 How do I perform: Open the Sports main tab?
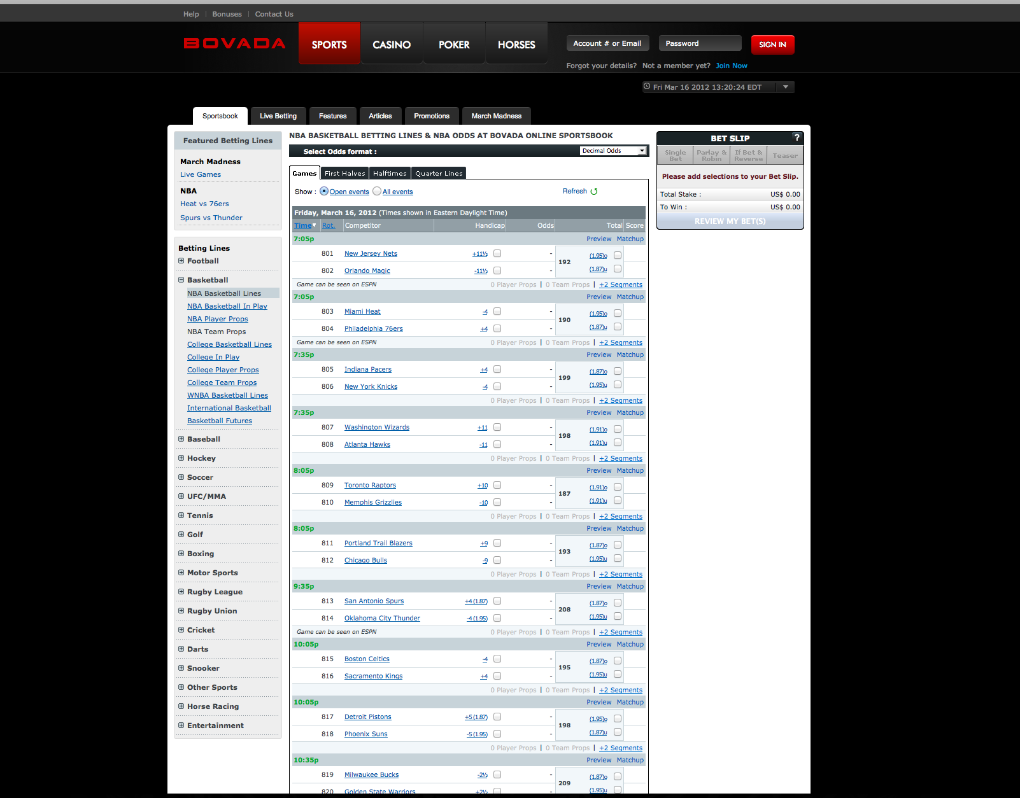[329, 43]
